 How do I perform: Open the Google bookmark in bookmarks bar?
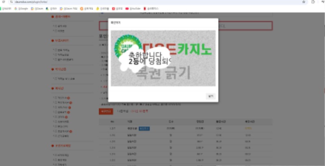tap(21, 9)
